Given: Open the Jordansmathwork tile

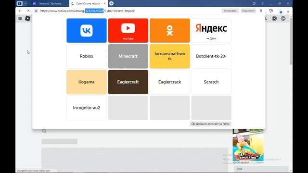Looking at the screenshot, I should tap(170, 56).
